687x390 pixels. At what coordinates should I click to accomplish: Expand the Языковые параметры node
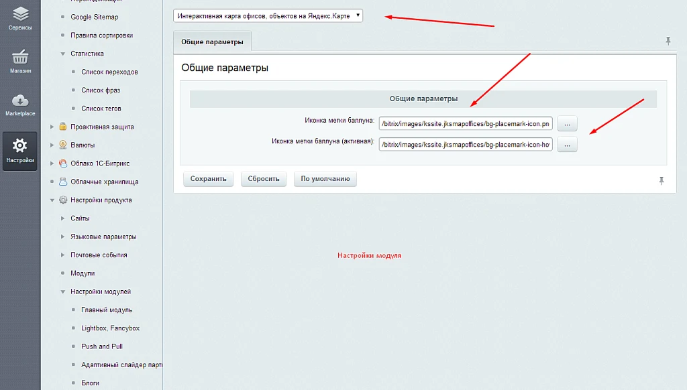click(x=62, y=237)
